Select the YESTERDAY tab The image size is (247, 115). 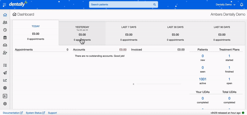82,34
